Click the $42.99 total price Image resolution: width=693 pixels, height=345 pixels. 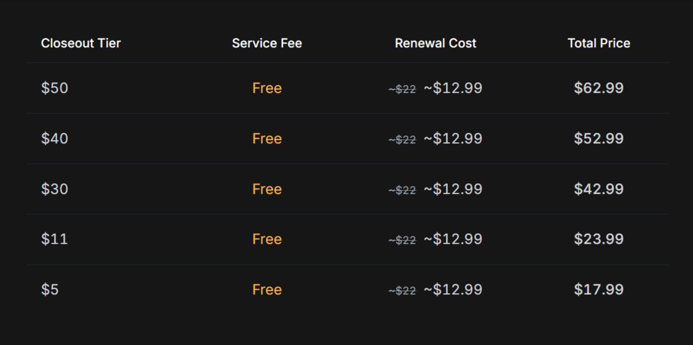599,189
